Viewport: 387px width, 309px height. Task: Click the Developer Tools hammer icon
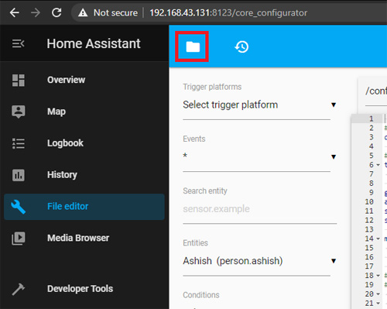pos(19,289)
